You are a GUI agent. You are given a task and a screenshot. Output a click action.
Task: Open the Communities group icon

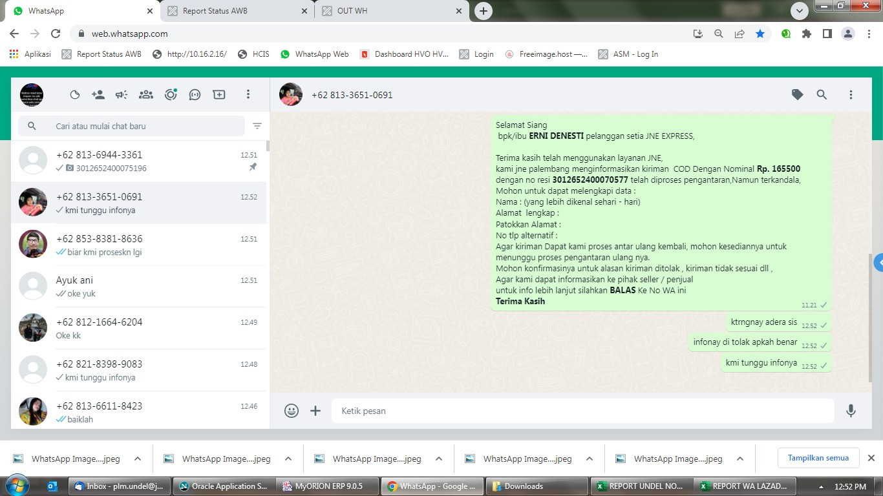[x=146, y=95]
